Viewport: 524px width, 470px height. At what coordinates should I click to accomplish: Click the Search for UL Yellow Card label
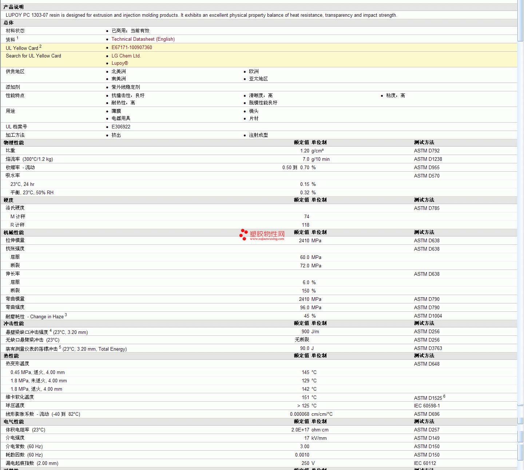tap(33, 56)
